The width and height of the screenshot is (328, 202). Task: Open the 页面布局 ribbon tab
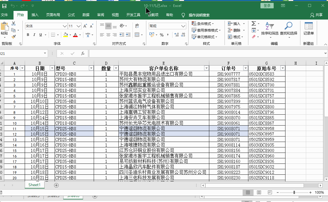point(53,15)
